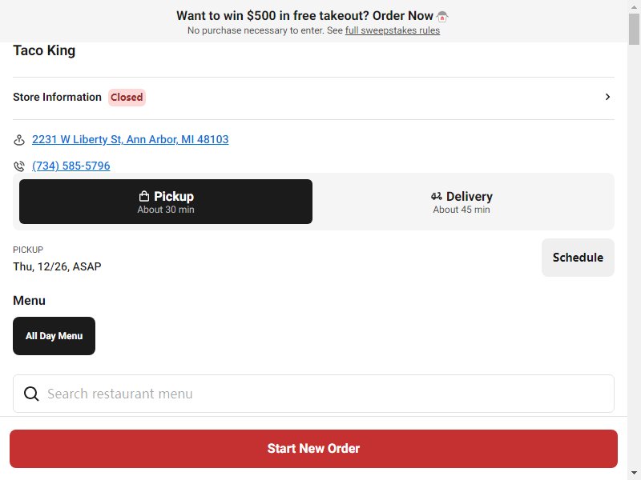
Task: Click the shopping bag icon on the Pickup option
Action: pyautogui.click(x=144, y=196)
